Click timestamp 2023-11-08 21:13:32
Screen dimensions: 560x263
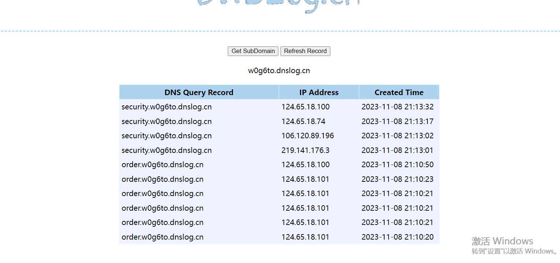coord(397,107)
